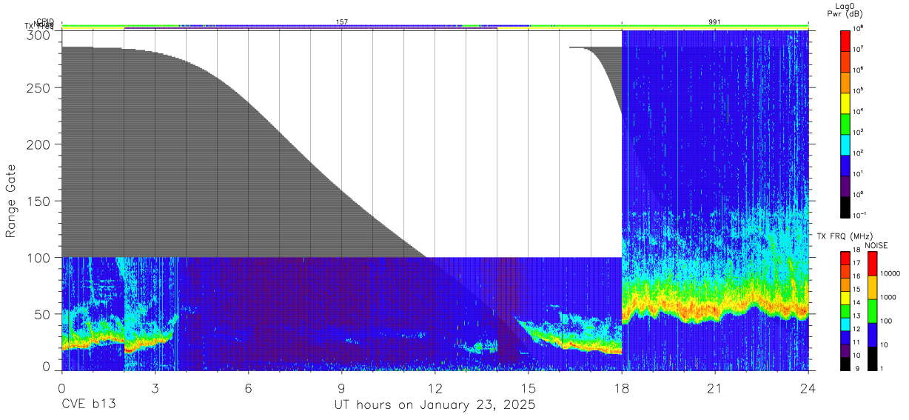Click the '200' tick label on the Range Gate axis
Image resolution: width=909 pixels, height=420 pixels.
coord(40,144)
